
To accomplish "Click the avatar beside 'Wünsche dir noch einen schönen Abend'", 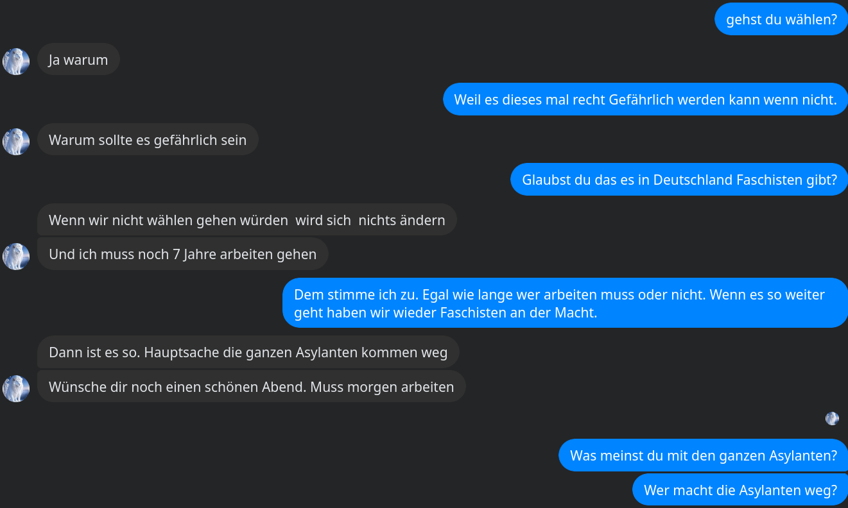I will [16, 389].
